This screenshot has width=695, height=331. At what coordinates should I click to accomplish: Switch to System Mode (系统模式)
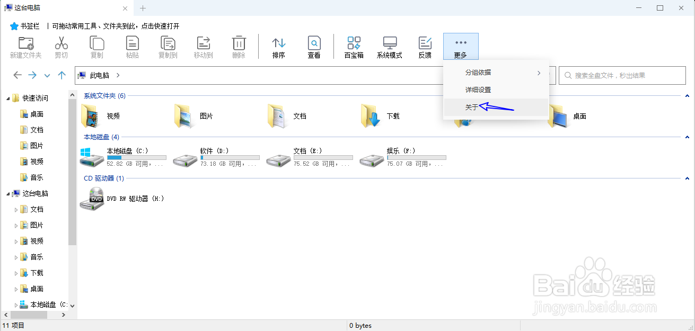click(390, 47)
